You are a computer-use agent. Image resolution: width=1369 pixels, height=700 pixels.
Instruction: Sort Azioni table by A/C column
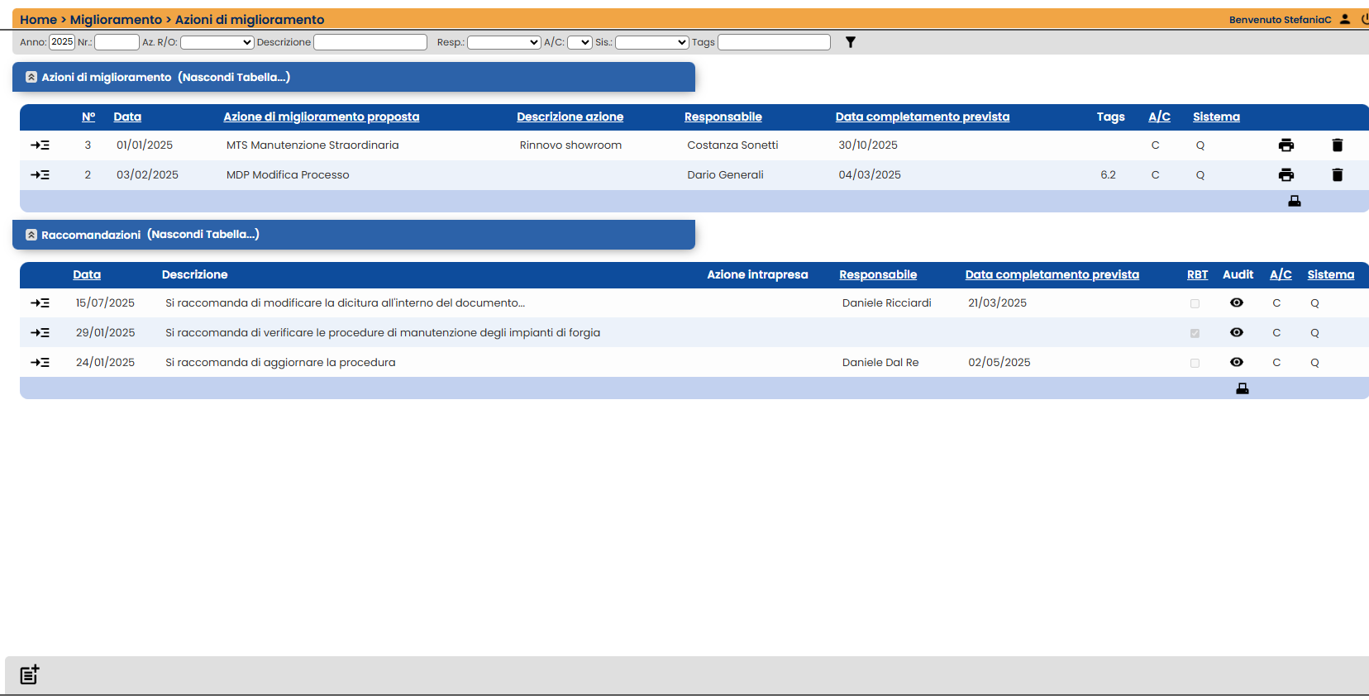point(1160,117)
